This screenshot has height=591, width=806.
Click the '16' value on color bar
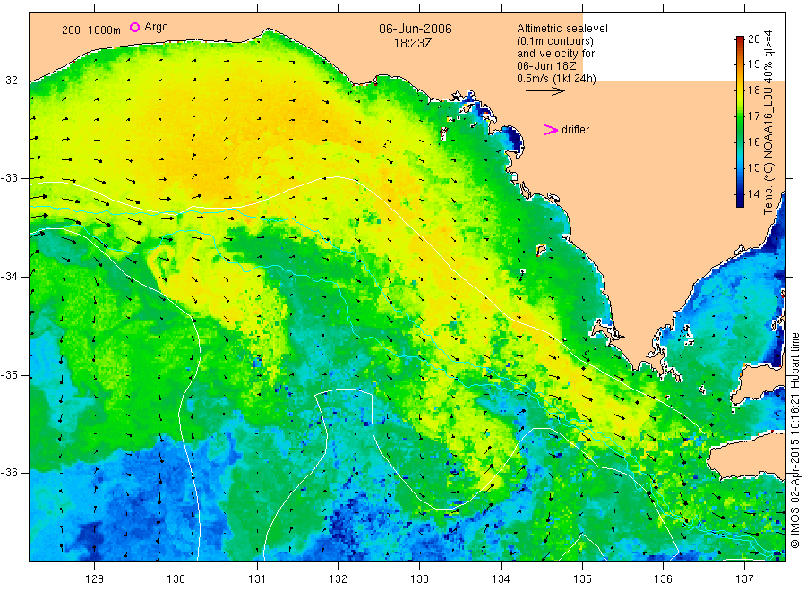pyautogui.click(x=753, y=141)
